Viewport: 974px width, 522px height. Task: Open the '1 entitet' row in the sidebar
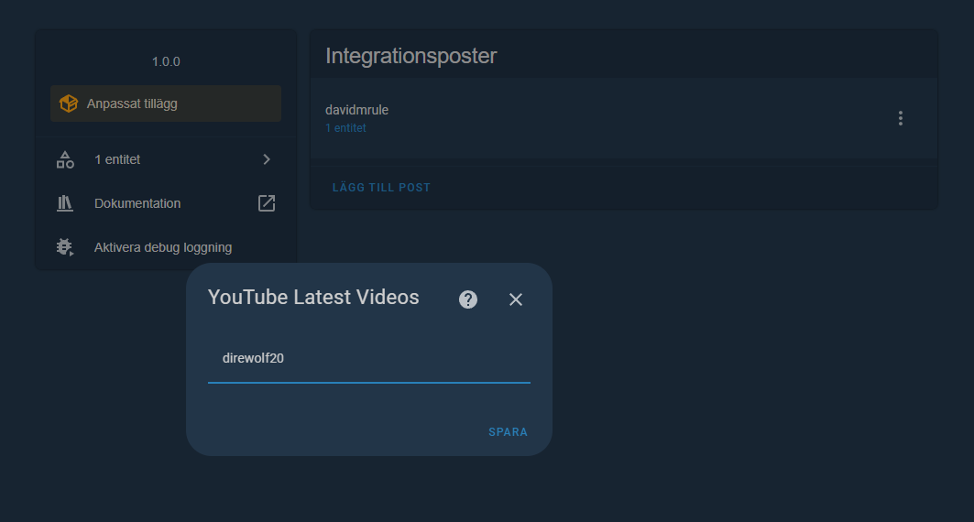click(166, 159)
